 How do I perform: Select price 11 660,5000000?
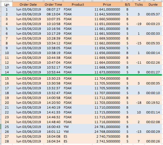click(107, 19)
